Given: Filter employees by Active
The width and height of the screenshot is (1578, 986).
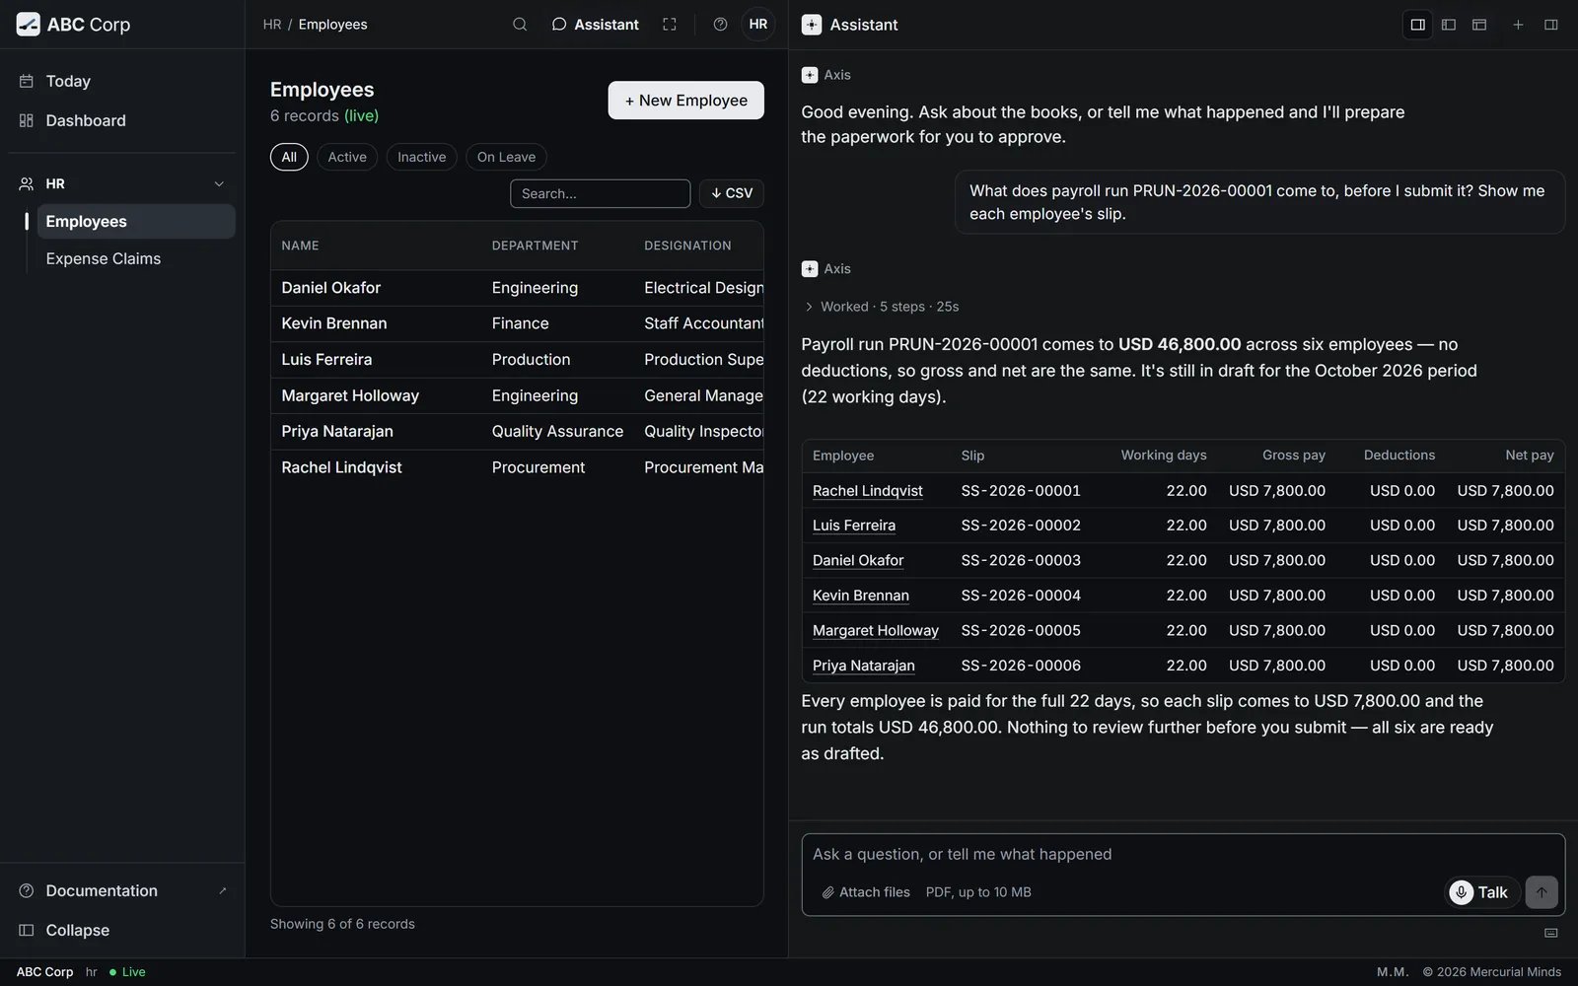Looking at the screenshot, I should (347, 157).
